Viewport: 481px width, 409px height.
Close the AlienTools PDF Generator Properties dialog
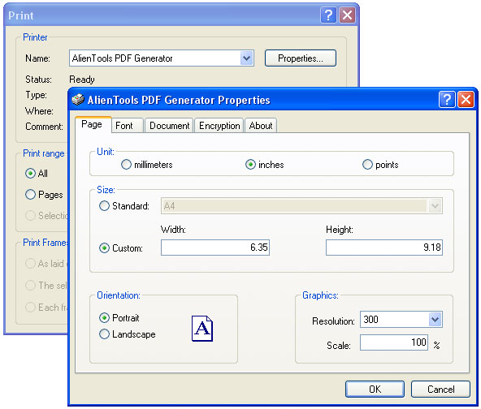click(466, 100)
